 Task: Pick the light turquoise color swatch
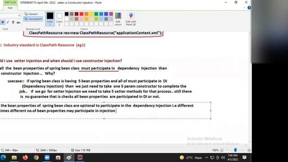pos(101,19)
